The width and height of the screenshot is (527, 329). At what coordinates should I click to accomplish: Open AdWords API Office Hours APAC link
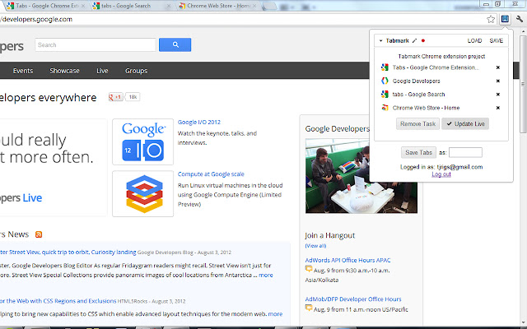point(347,260)
